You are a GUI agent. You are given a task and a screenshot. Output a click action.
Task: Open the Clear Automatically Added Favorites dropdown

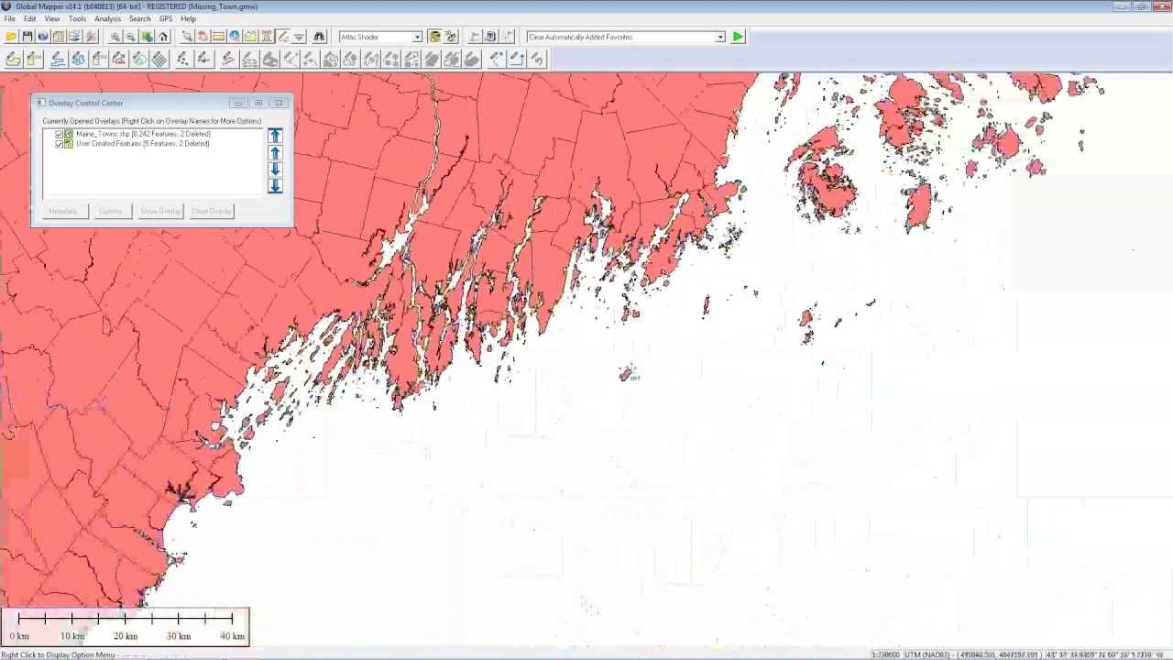tap(720, 37)
